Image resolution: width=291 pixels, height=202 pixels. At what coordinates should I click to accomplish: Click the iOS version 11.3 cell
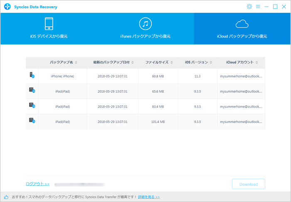click(197, 76)
